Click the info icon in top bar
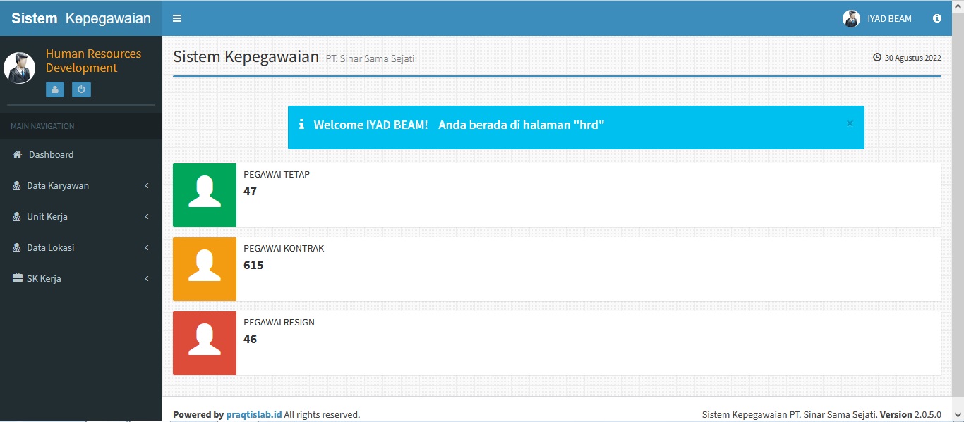964x422 pixels. click(x=937, y=18)
